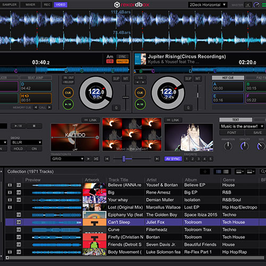
Task: Double deck 2 loop with right arrow
Action: click(143, 82)
